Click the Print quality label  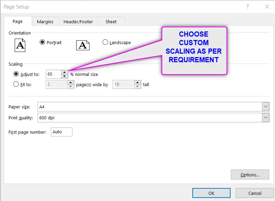click(21, 118)
